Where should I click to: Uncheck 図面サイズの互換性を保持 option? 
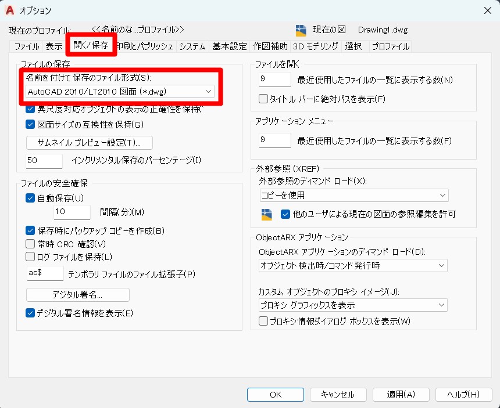[31, 124]
